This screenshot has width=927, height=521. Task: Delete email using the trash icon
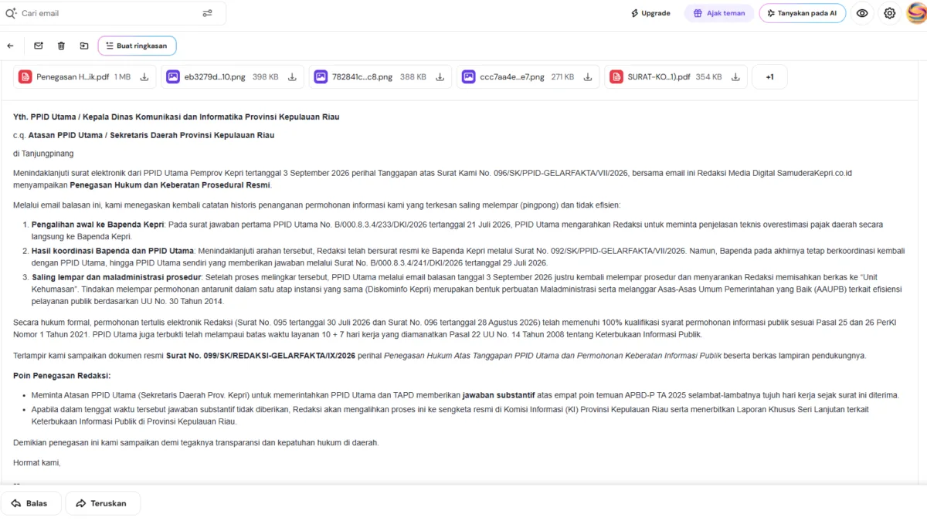click(x=61, y=46)
